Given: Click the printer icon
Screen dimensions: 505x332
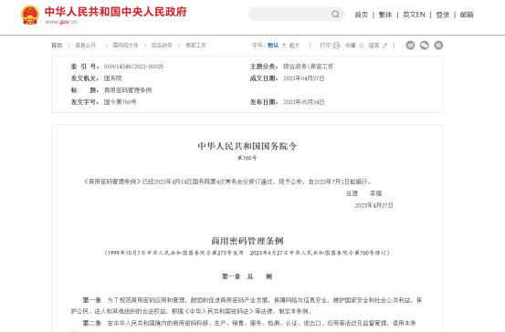Looking at the screenshot, I should coord(337,46).
